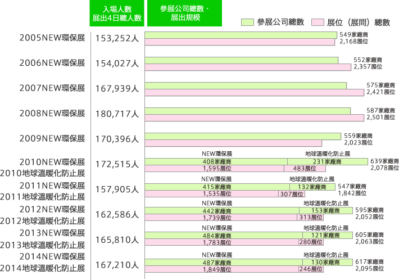Viewport: 399px width, 280px height.
Task: Click the 167,210人 attendance figure
Action: (117, 265)
